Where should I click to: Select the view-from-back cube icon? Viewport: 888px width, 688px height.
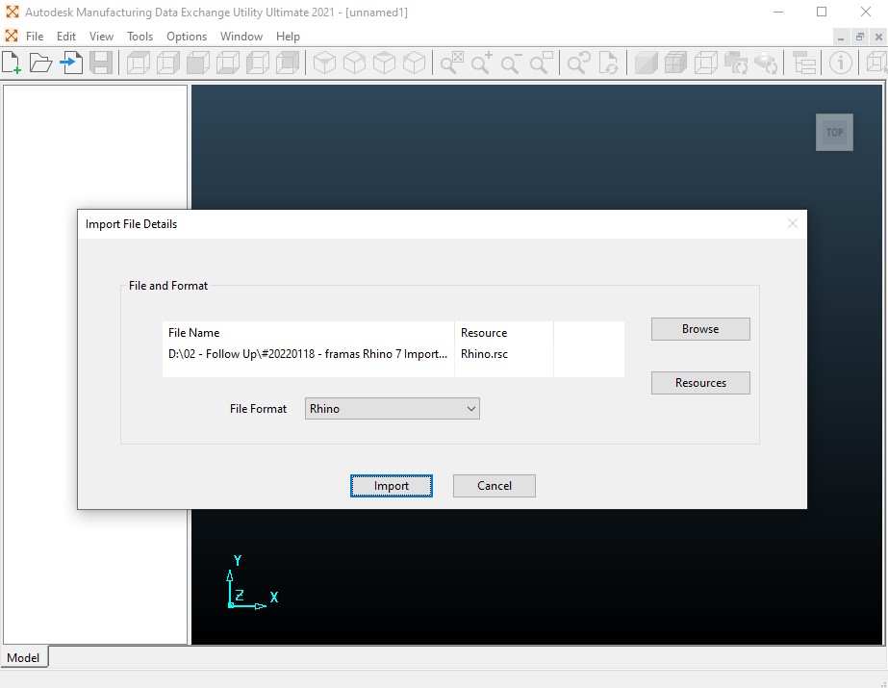(288, 63)
